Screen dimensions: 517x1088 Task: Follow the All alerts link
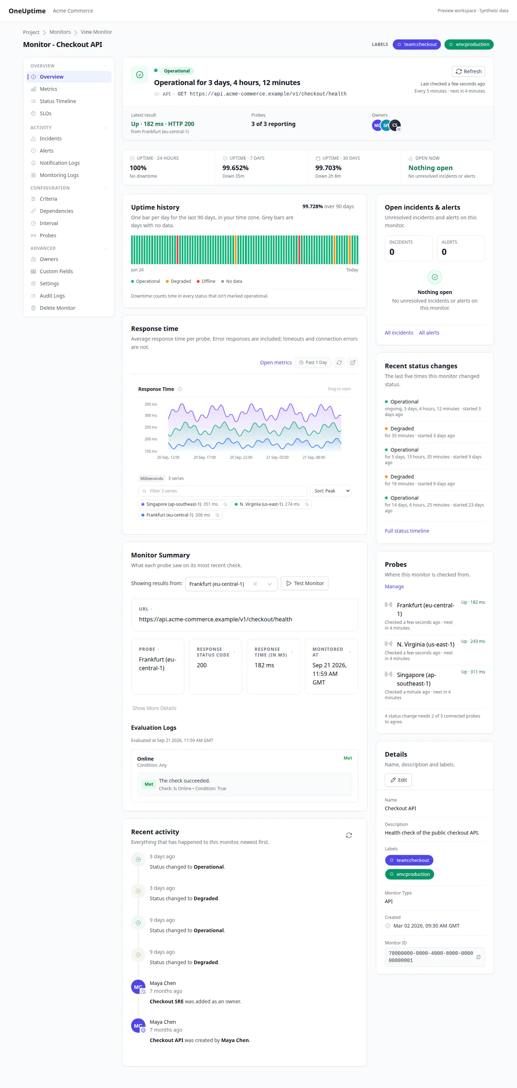click(429, 333)
